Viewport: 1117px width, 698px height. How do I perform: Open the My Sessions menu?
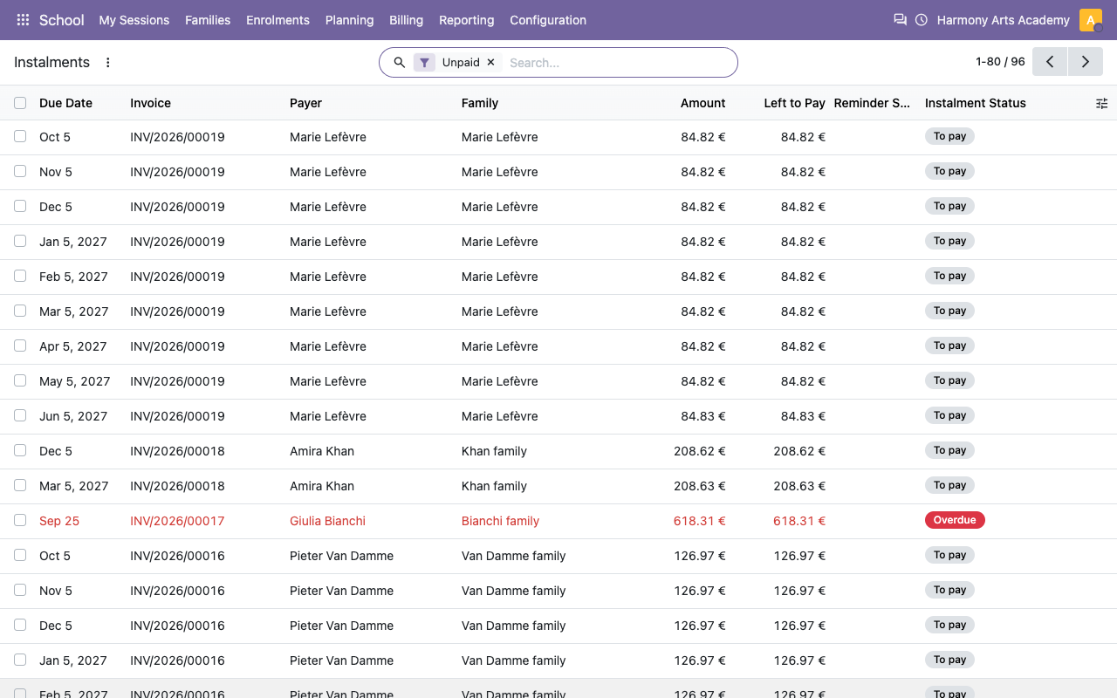134,20
